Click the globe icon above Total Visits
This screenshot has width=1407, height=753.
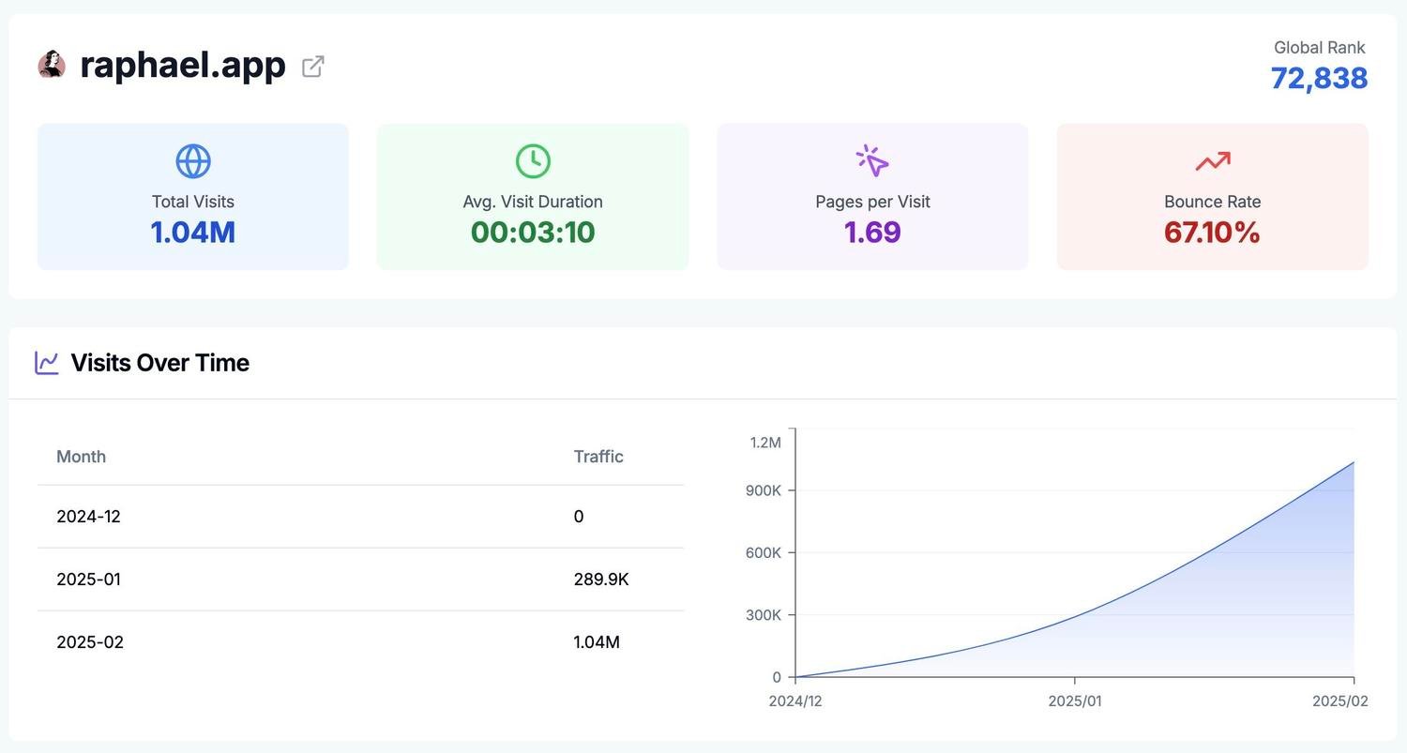193,161
